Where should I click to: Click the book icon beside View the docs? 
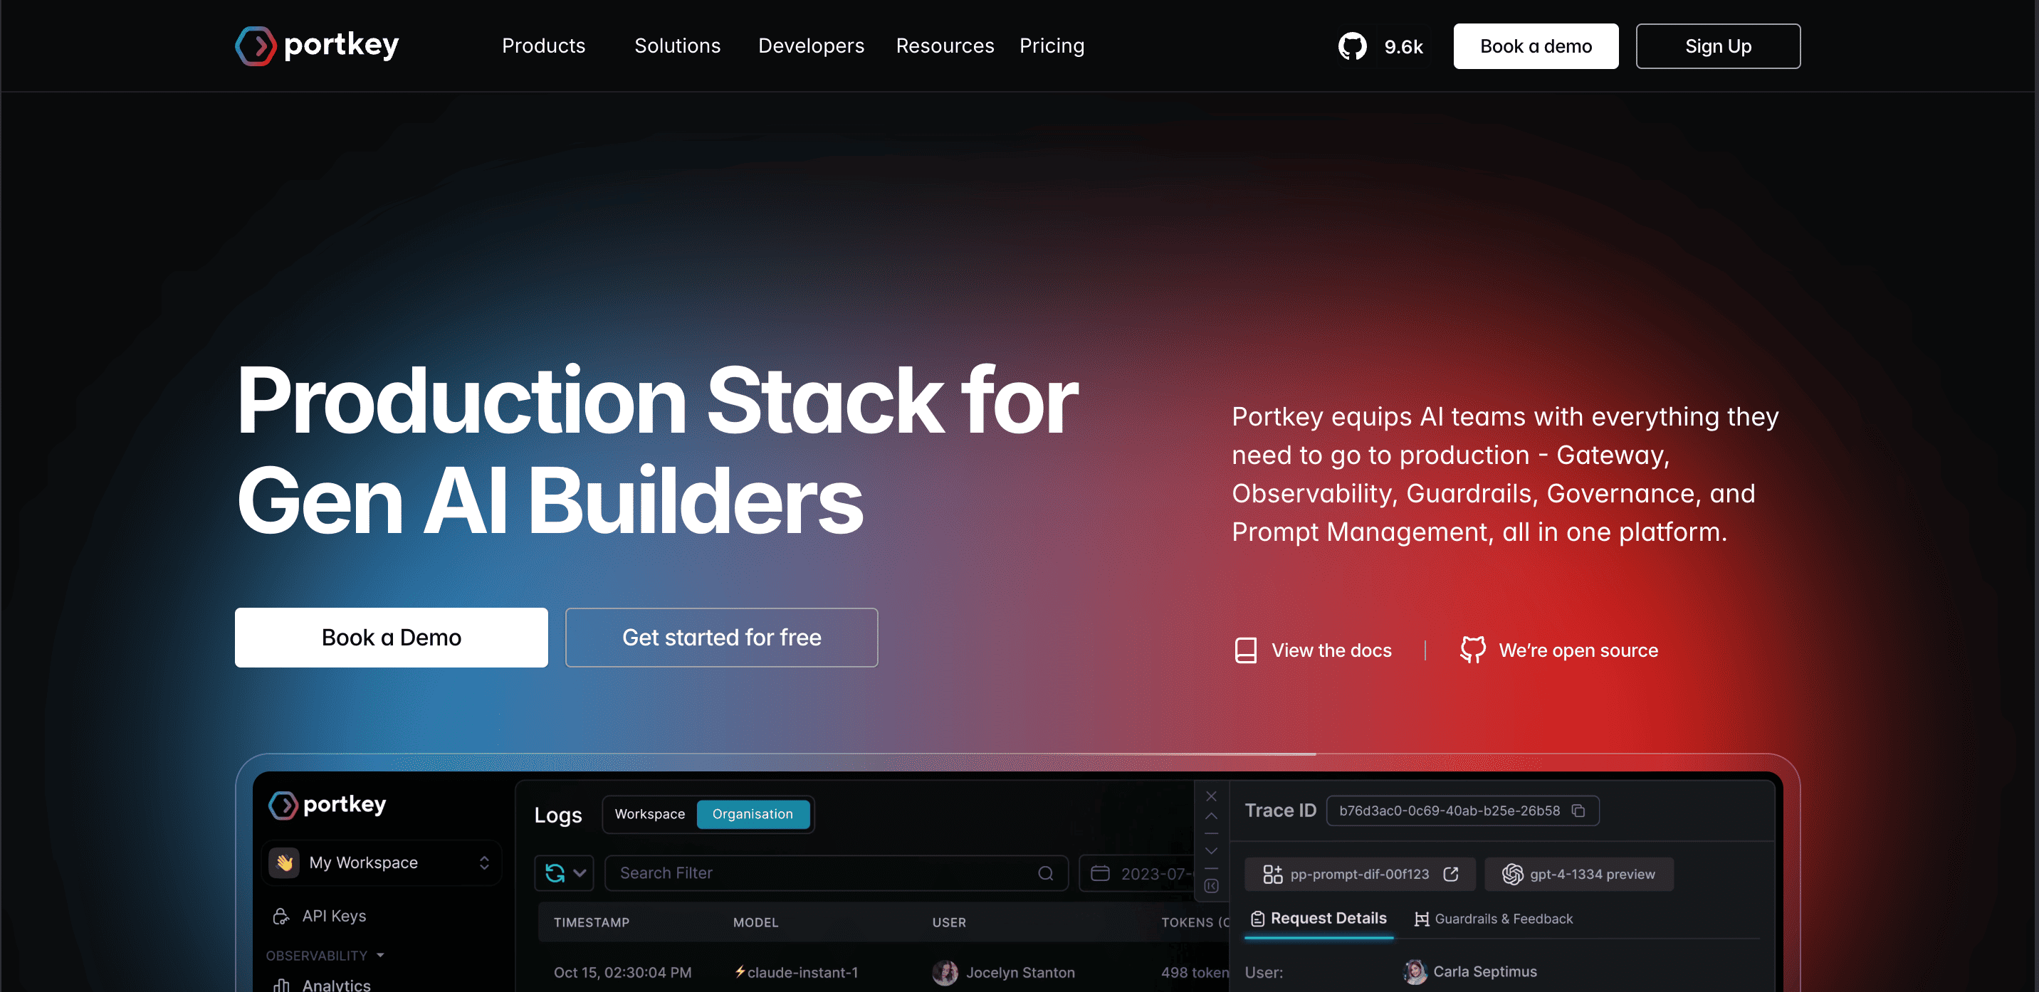tap(1245, 650)
